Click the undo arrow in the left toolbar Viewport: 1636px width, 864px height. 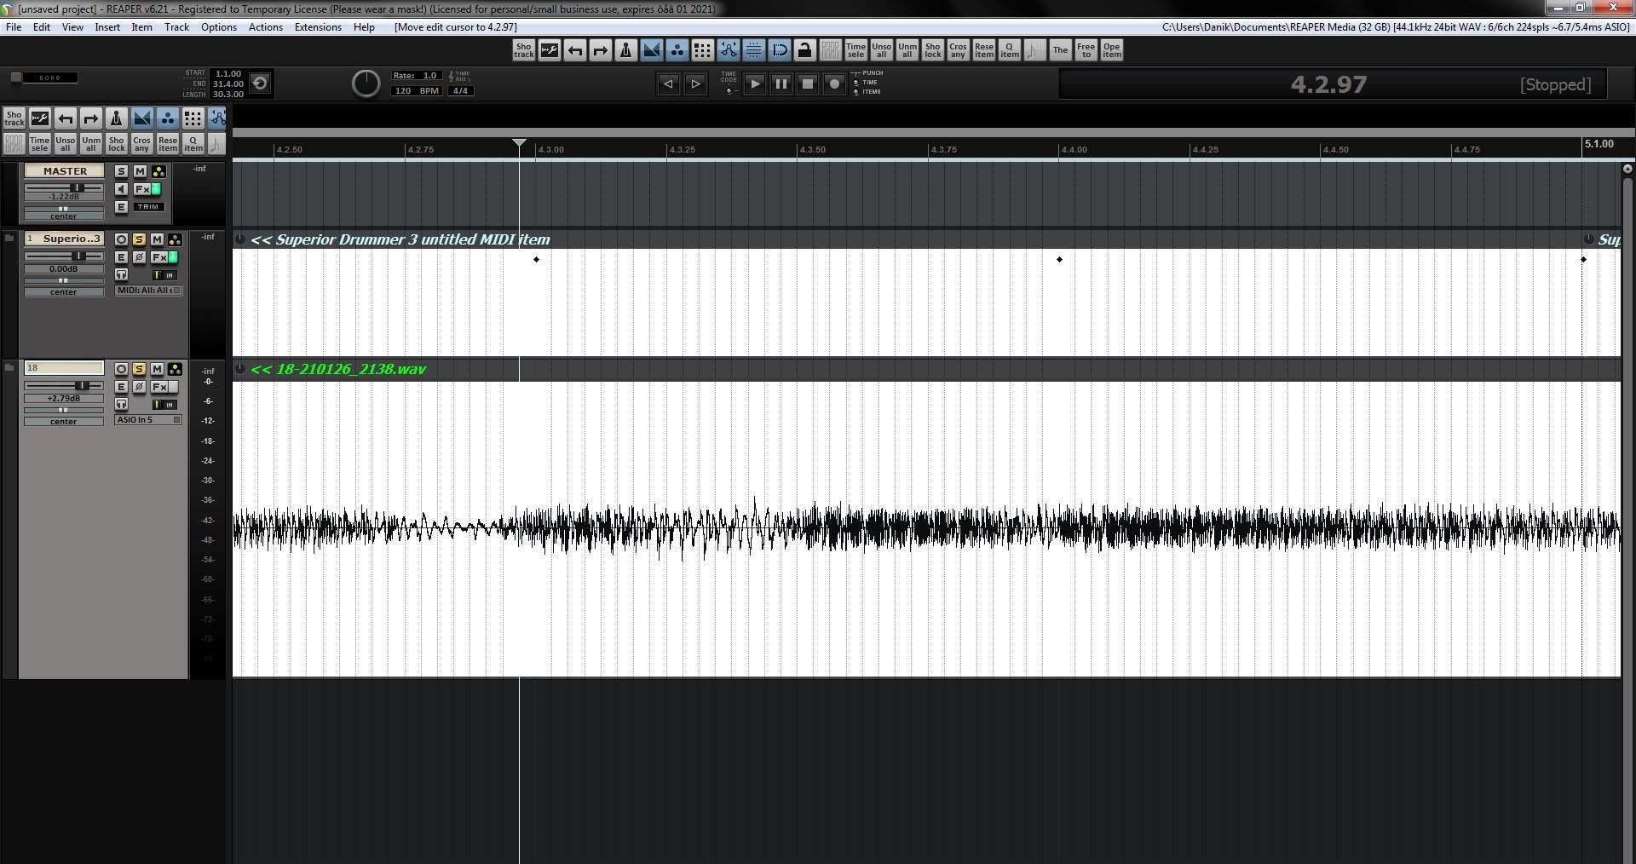tap(66, 118)
